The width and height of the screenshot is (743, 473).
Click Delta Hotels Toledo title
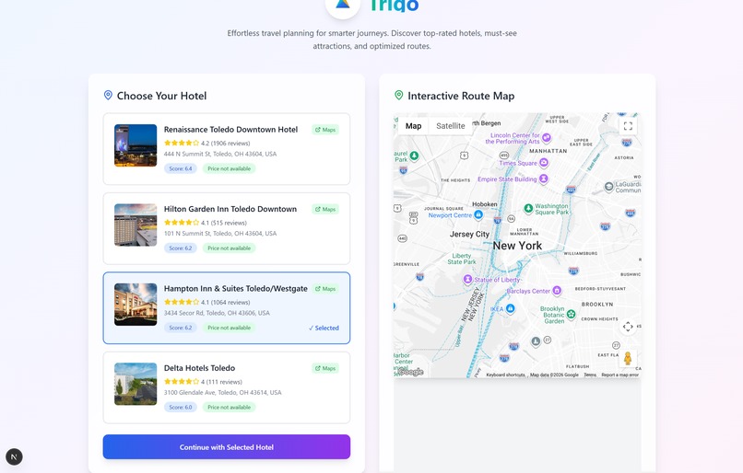click(x=199, y=368)
